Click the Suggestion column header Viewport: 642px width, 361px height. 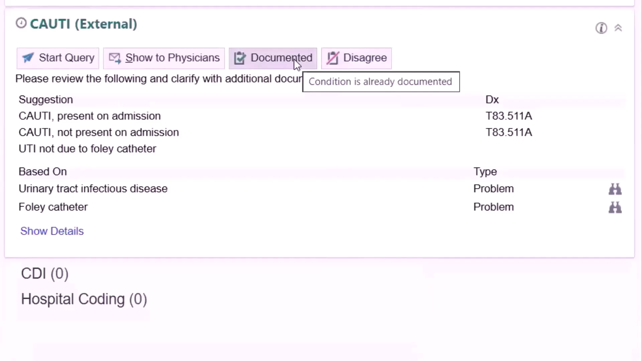coord(46,100)
